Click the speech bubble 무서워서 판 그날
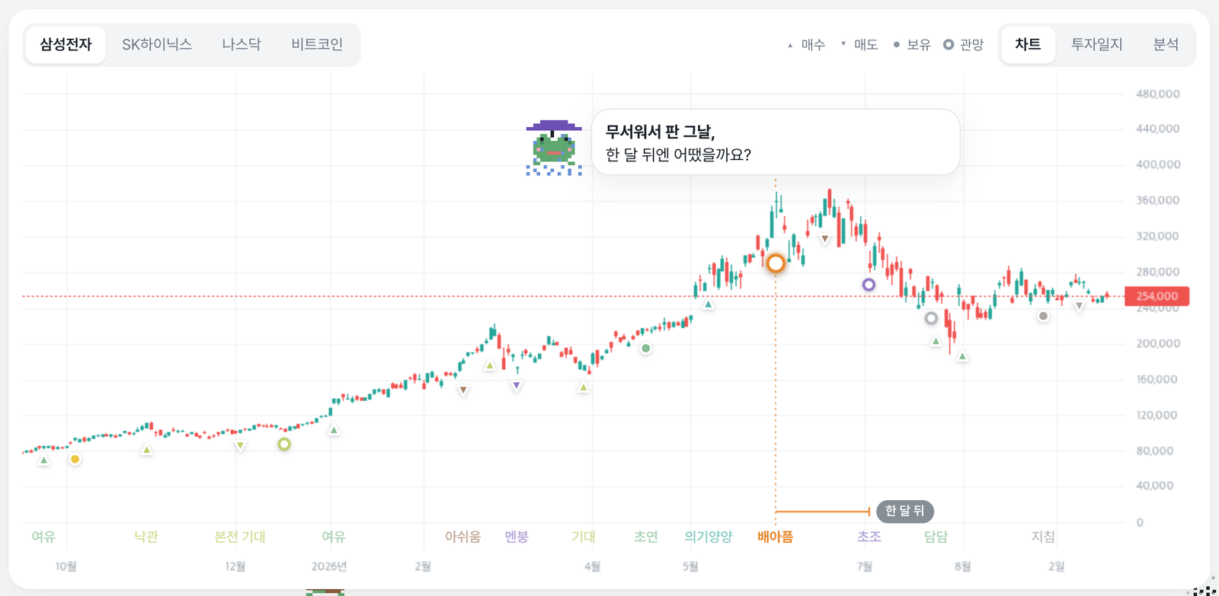Screen dimensions: 1219x596 tap(776, 142)
